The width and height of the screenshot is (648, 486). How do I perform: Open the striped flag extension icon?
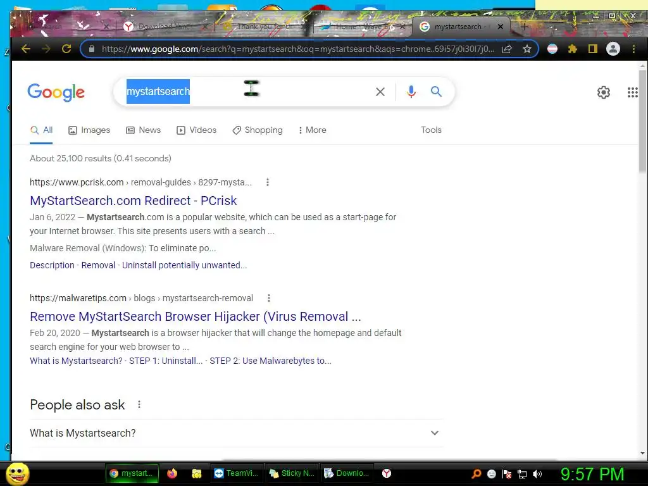click(552, 49)
